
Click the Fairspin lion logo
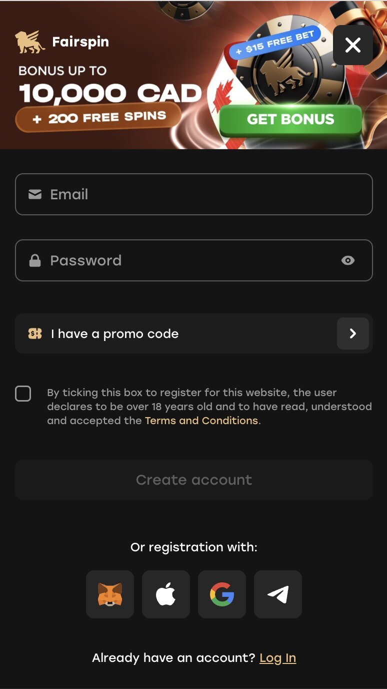click(x=30, y=42)
